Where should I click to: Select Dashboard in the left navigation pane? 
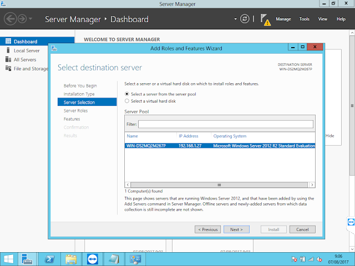[37, 42]
